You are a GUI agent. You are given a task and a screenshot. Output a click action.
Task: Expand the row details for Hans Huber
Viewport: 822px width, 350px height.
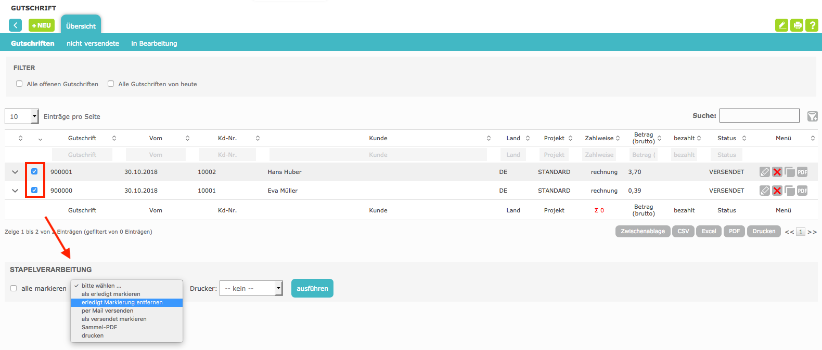[15, 172]
